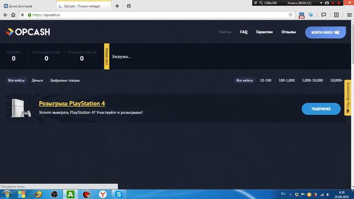
Task: Click the Пользователей counter value
Action: [46, 59]
